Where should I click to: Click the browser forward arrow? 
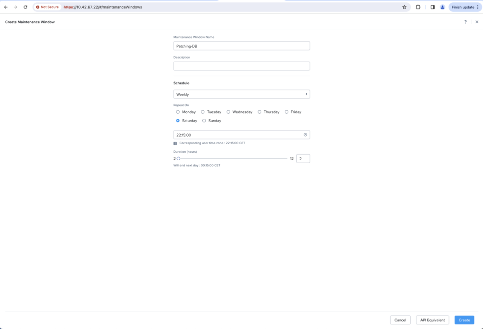[16, 7]
